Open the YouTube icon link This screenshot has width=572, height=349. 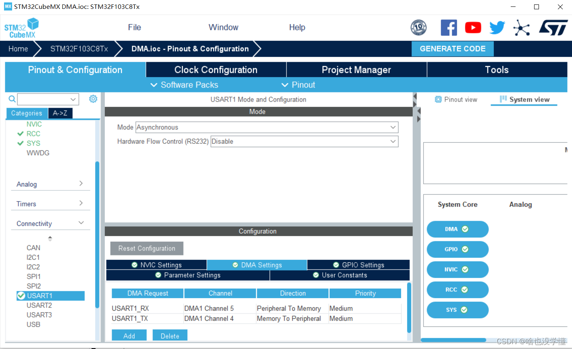click(x=473, y=27)
